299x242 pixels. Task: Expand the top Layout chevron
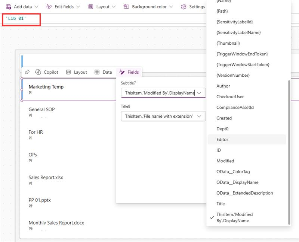[114, 7]
